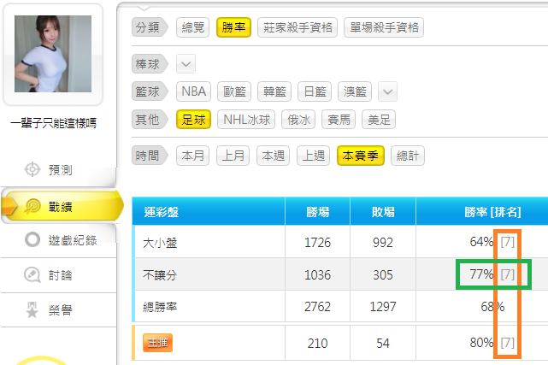This screenshot has height=365, width=548.
Task: Select the 總覽 category filter
Action: 193,27
